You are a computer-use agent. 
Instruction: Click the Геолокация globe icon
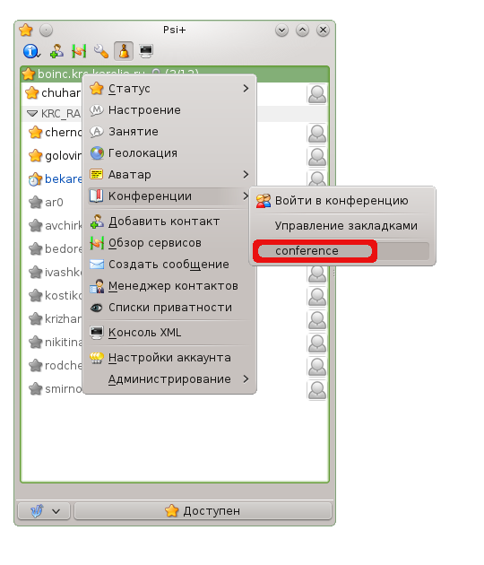pyautogui.click(x=97, y=153)
